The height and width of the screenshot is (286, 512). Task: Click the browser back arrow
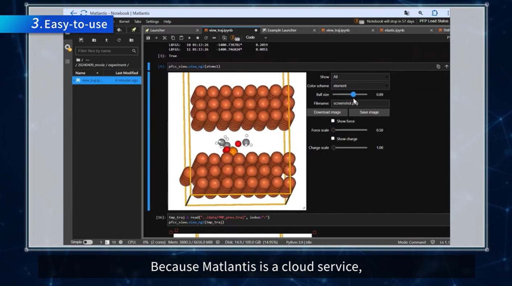[74, 13]
